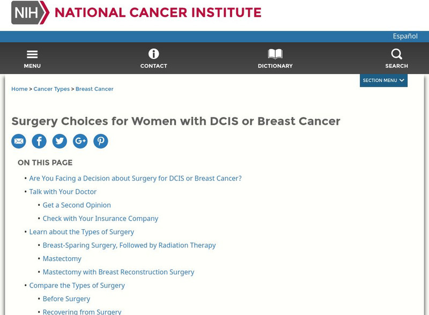
Task: Open Talk with Your Doctor section
Action: [62, 191]
